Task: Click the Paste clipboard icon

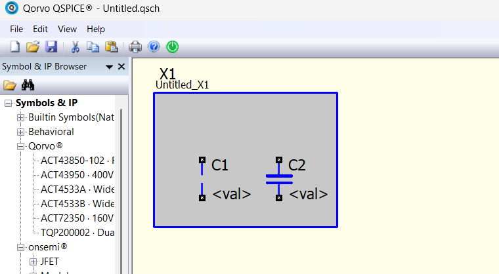Action: 111,47
